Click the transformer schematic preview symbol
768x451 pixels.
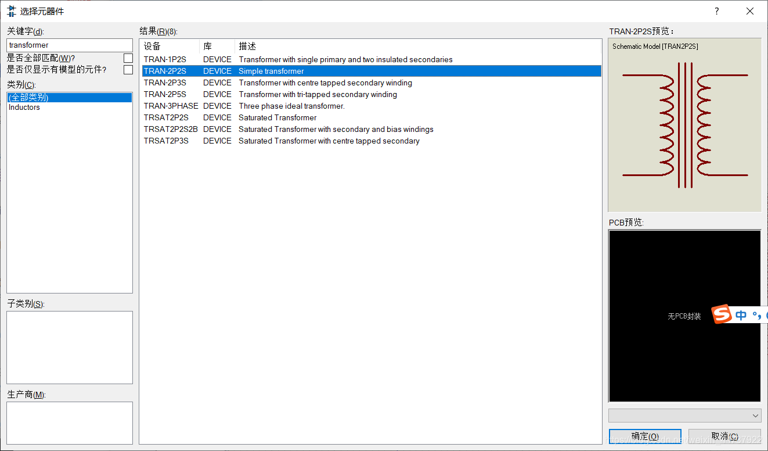pyautogui.click(x=685, y=125)
